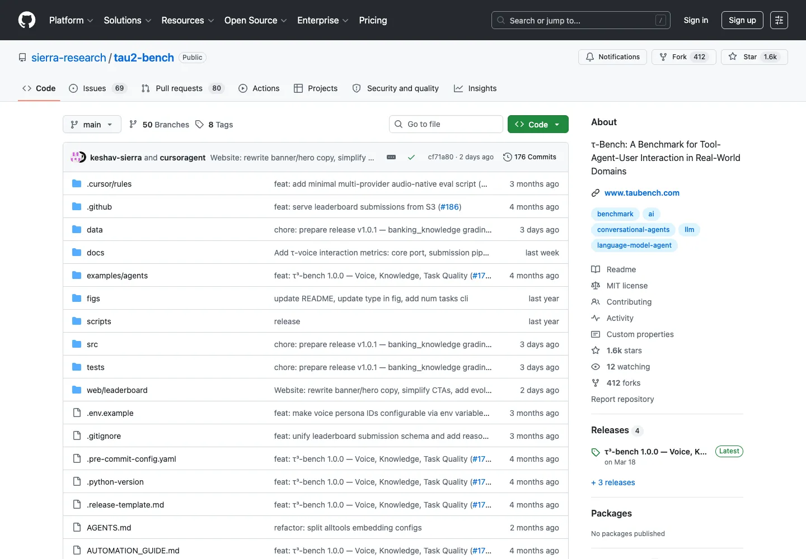Open the global navigation menu icon
This screenshot has height=559, width=806.
click(779, 20)
